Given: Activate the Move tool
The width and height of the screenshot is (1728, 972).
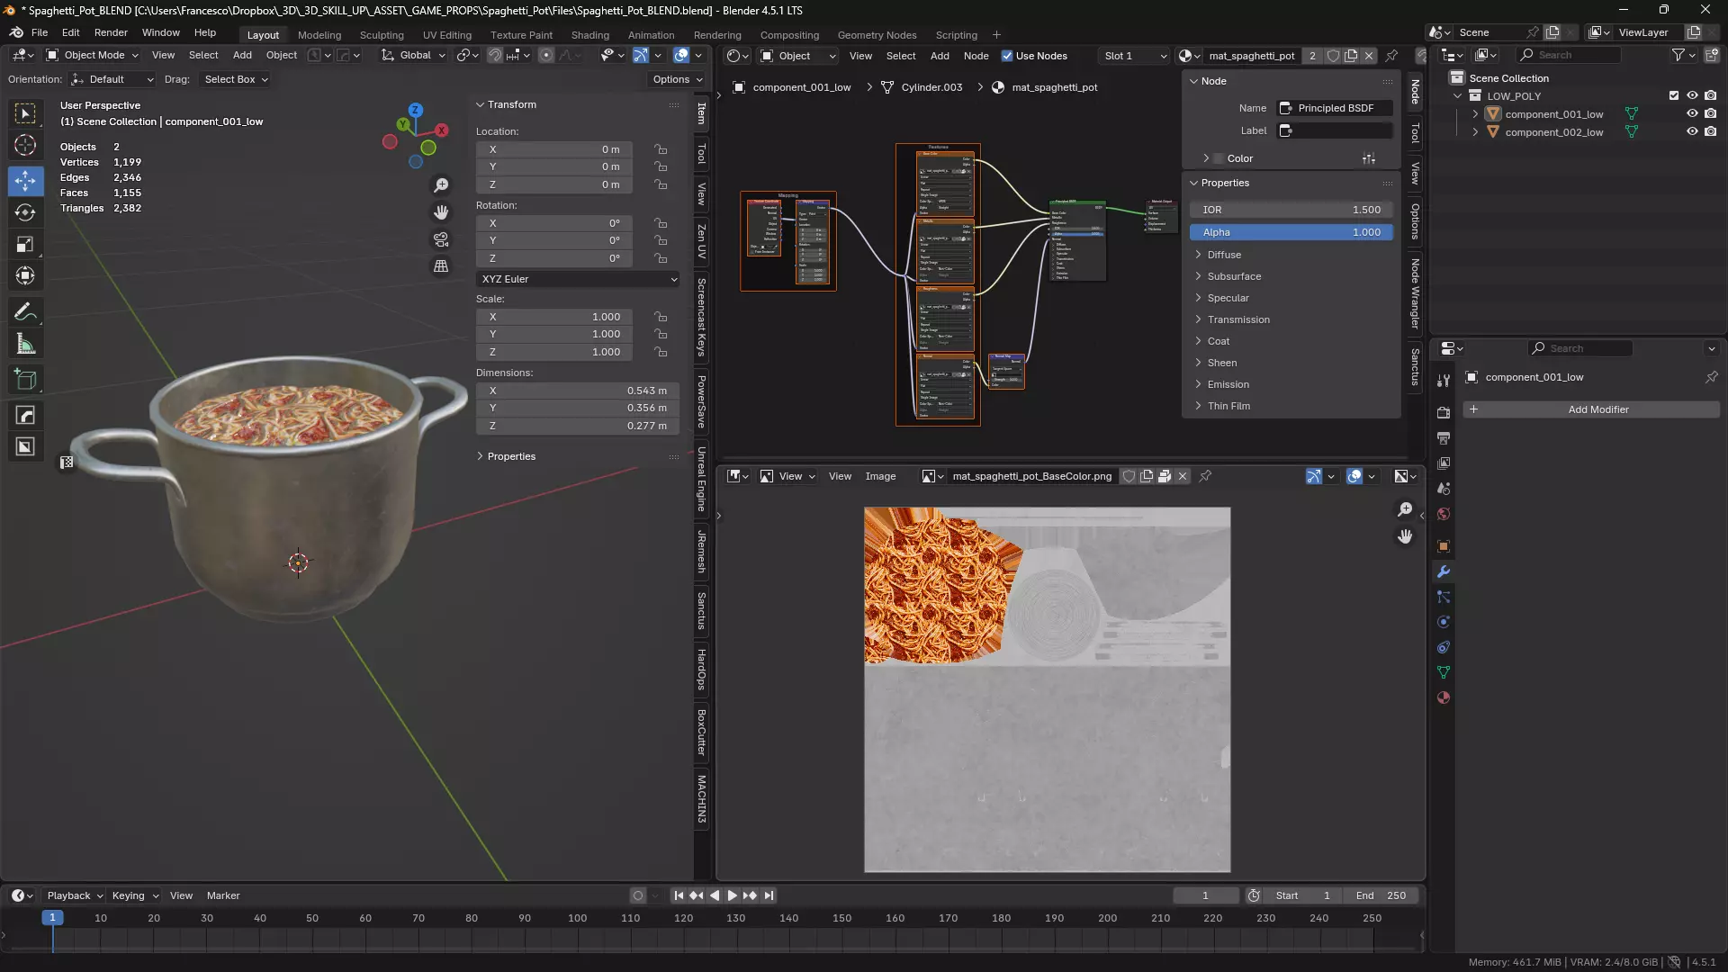Looking at the screenshot, I should coord(25,181).
